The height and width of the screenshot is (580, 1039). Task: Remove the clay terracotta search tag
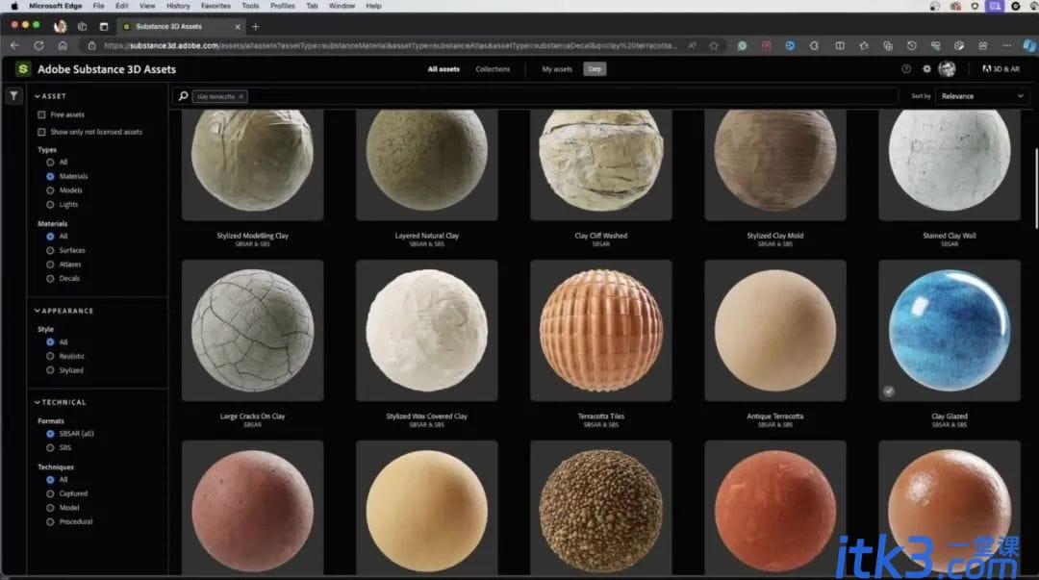[241, 97]
